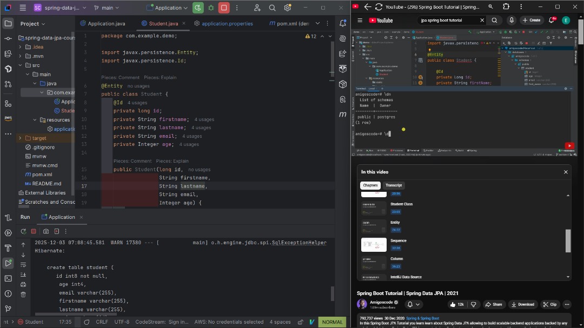The width and height of the screenshot is (584, 328).
Task: Dislike the video with thumbs-down
Action: coord(473,305)
